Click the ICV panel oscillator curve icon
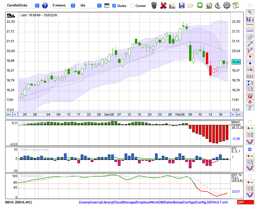 click(250, 168)
